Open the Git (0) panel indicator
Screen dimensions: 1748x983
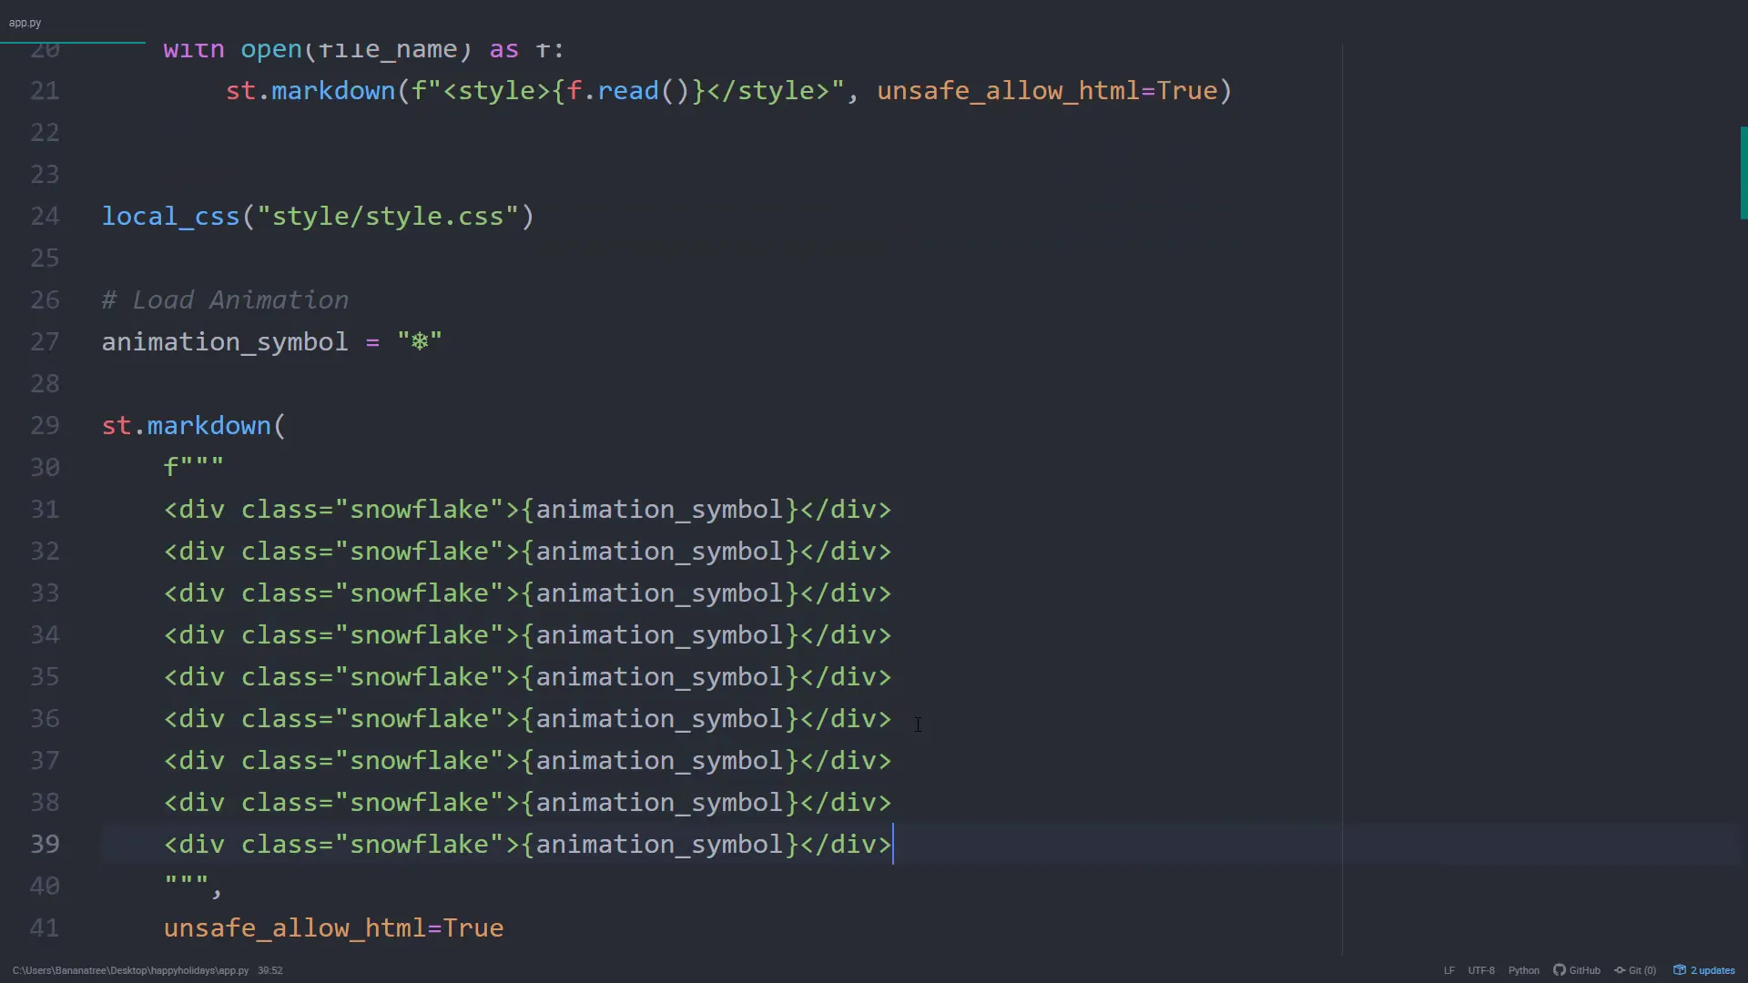click(x=1635, y=970)
